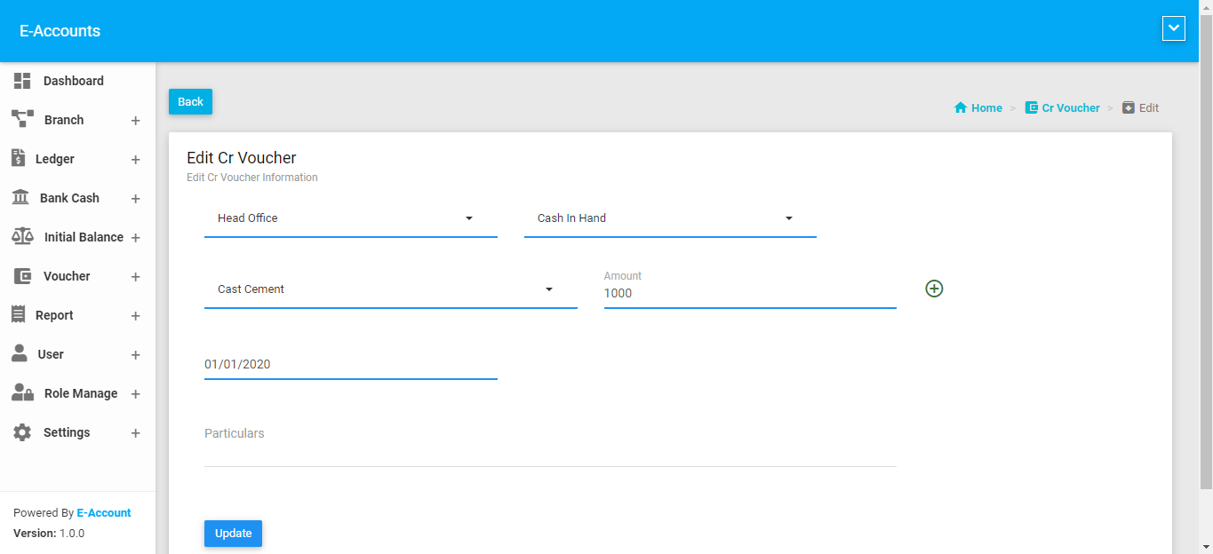The image size is (1213, 554).
Task: Open the Head Office branch dropdown
Action: click(x=350, y=218)
